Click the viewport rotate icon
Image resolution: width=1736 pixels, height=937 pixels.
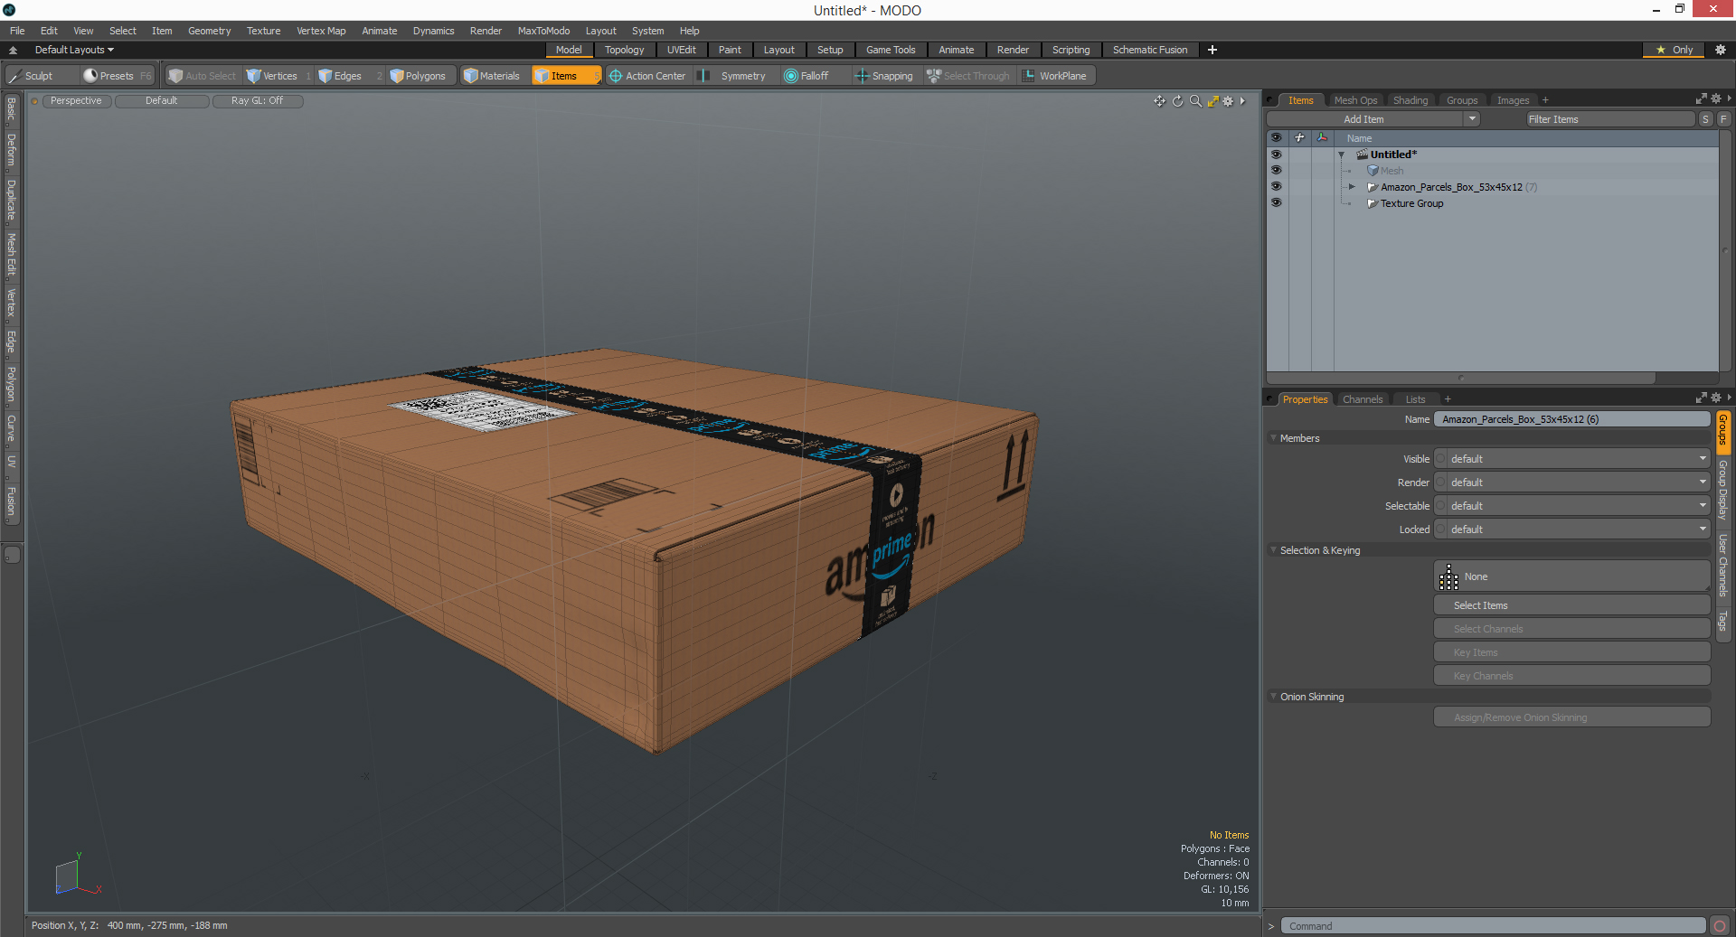[x=1177, y=101]
